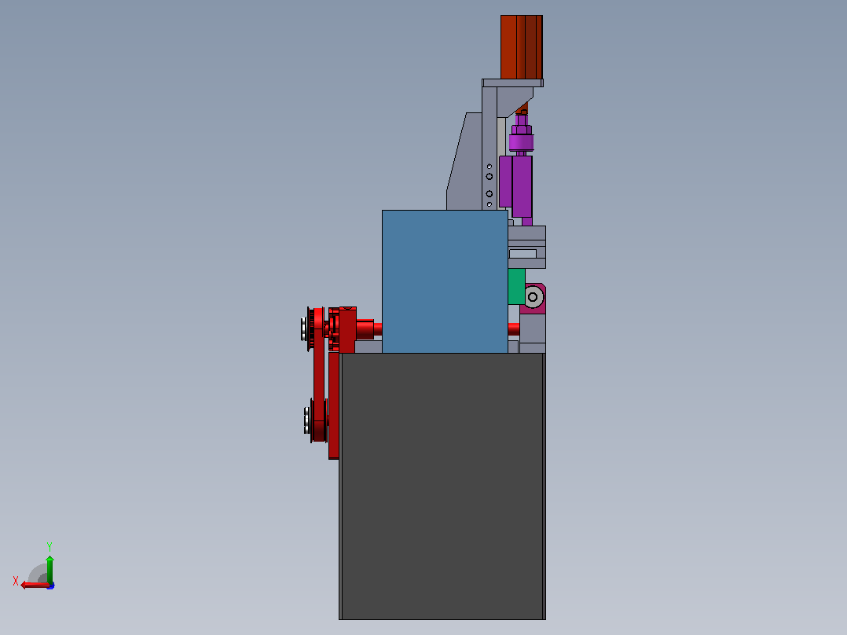Select the socket screw head in the magenta bracket
The width and height of the screenshot is (847, 635).
click(x=533, y=297)
